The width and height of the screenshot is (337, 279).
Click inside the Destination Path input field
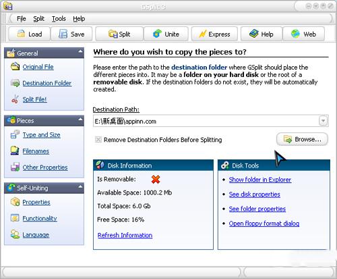206,121
